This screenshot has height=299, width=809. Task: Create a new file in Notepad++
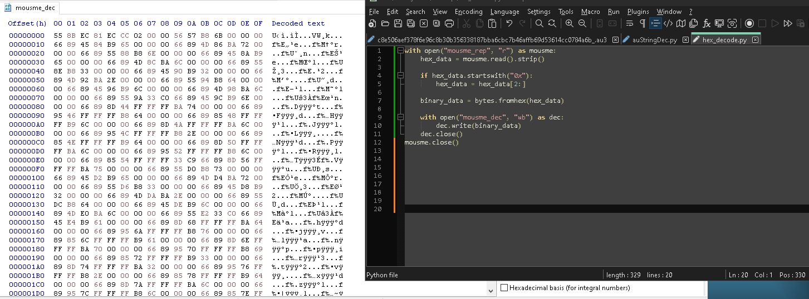pyautogui.click(x=372, y=23)
